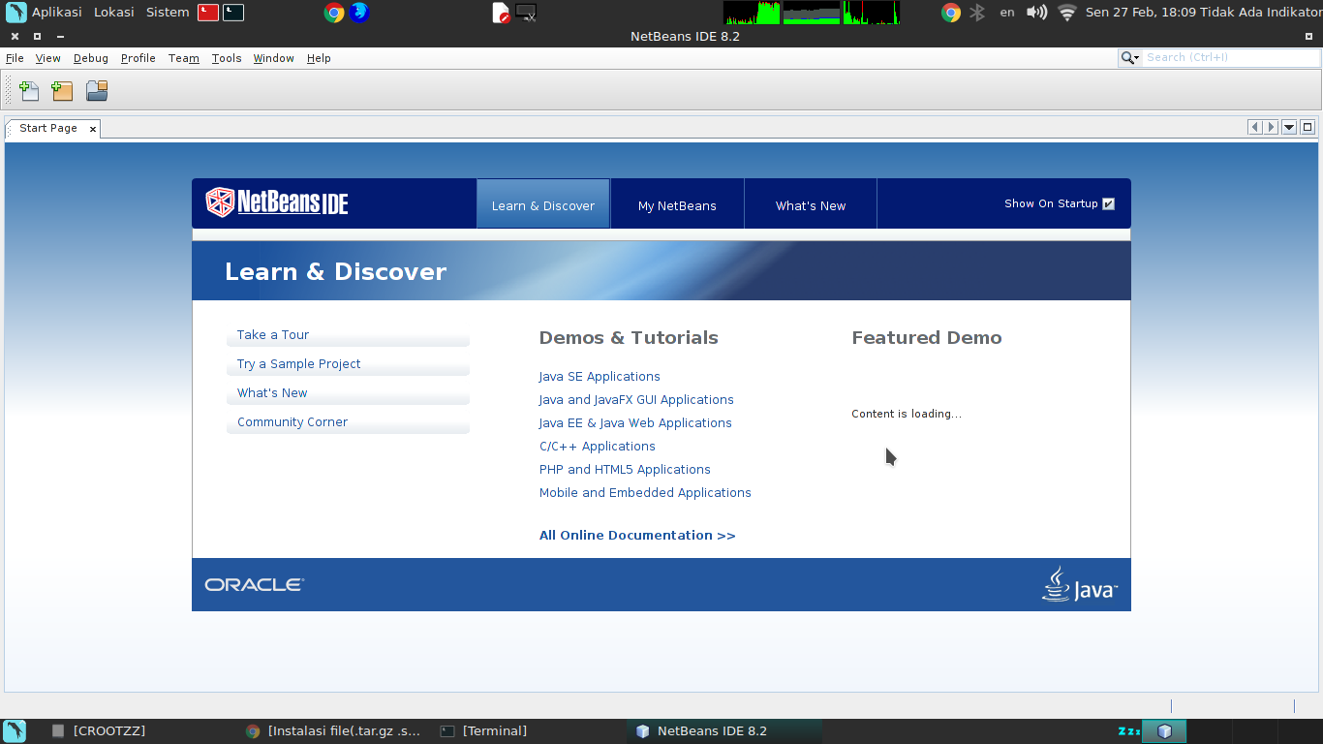Click the document with red pen icon
This screenshot has height=744, width=1323.
coord(501,13)
